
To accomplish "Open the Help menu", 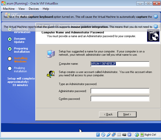I will (46, 9).
